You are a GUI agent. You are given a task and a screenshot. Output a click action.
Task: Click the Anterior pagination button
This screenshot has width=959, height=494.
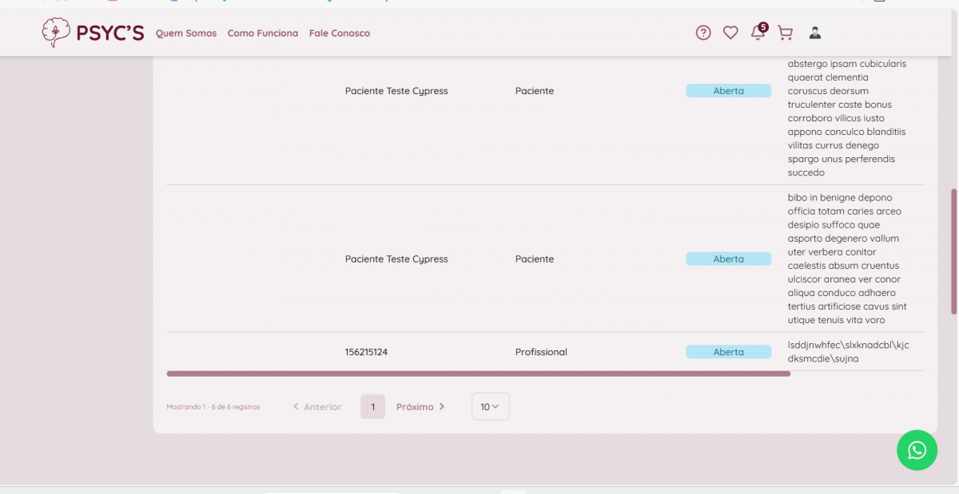(x=317, y=407)
